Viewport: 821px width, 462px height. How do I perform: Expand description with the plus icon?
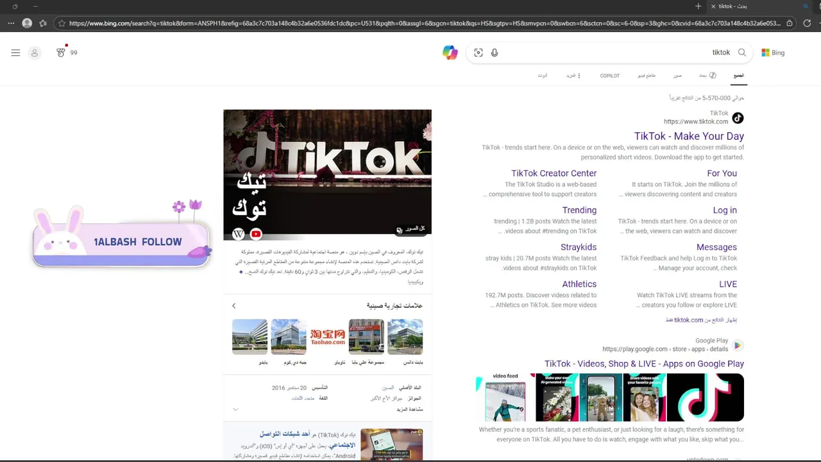(241, 272)
